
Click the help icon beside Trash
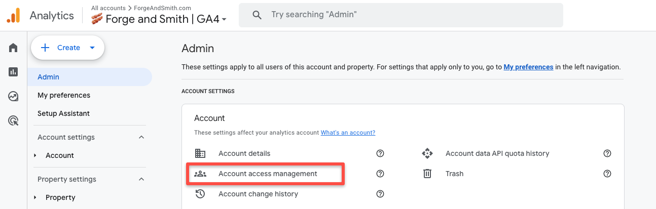point(607,174)
